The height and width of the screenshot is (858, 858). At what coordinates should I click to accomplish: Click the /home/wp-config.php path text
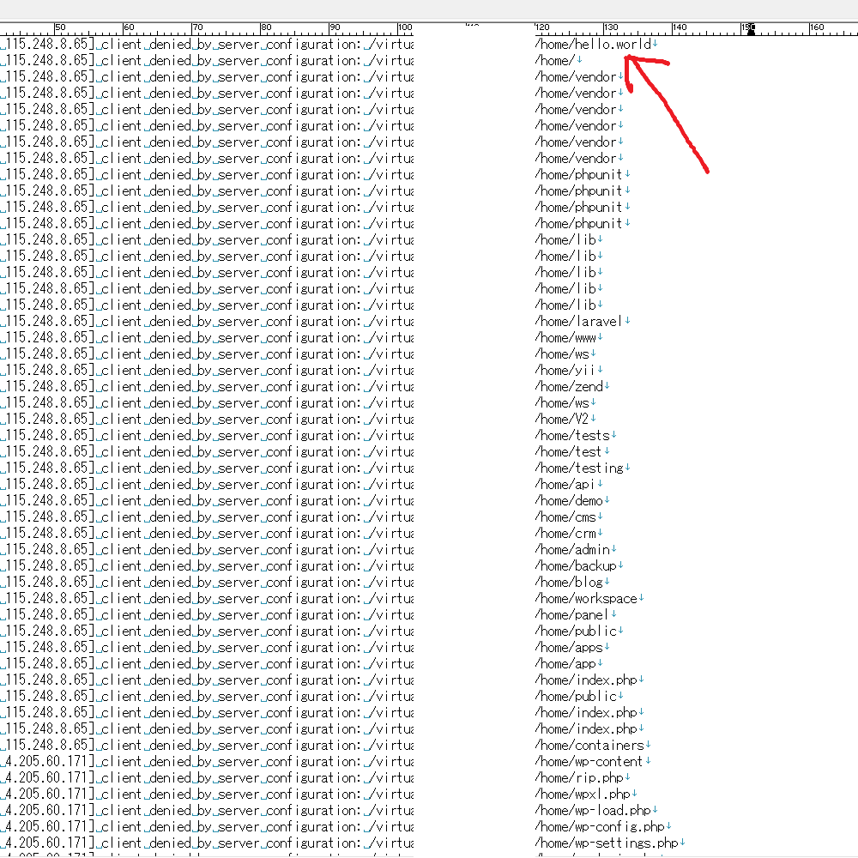tap(599, 827)
